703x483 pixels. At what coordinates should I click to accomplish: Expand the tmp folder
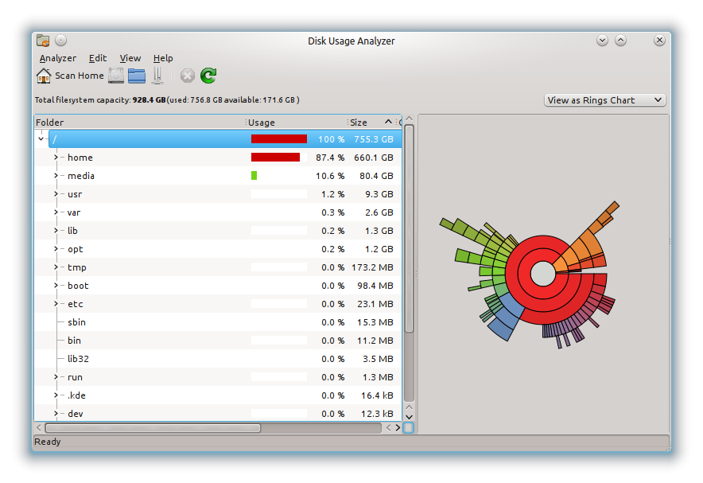click(x=56, y=267)
